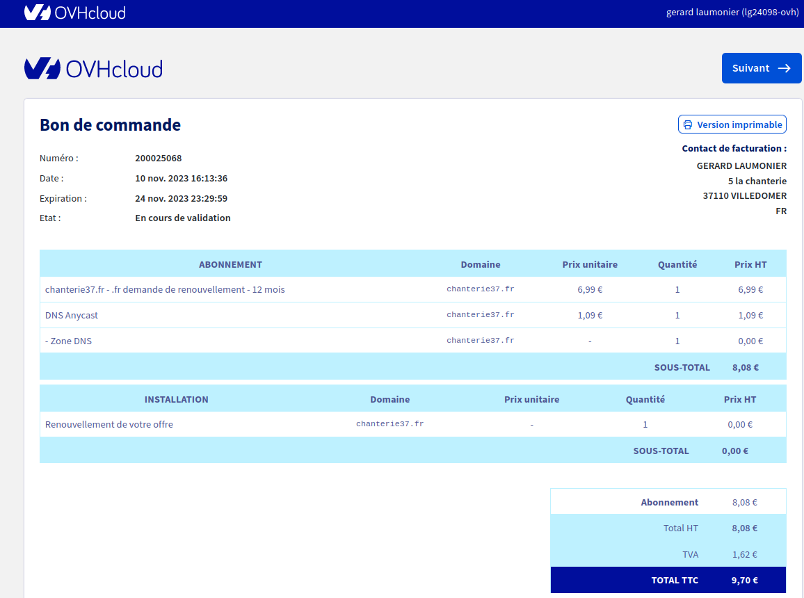The image size is (804, 598).
Task: Click the printer icon for printable version
Action: tap(688, 124)
